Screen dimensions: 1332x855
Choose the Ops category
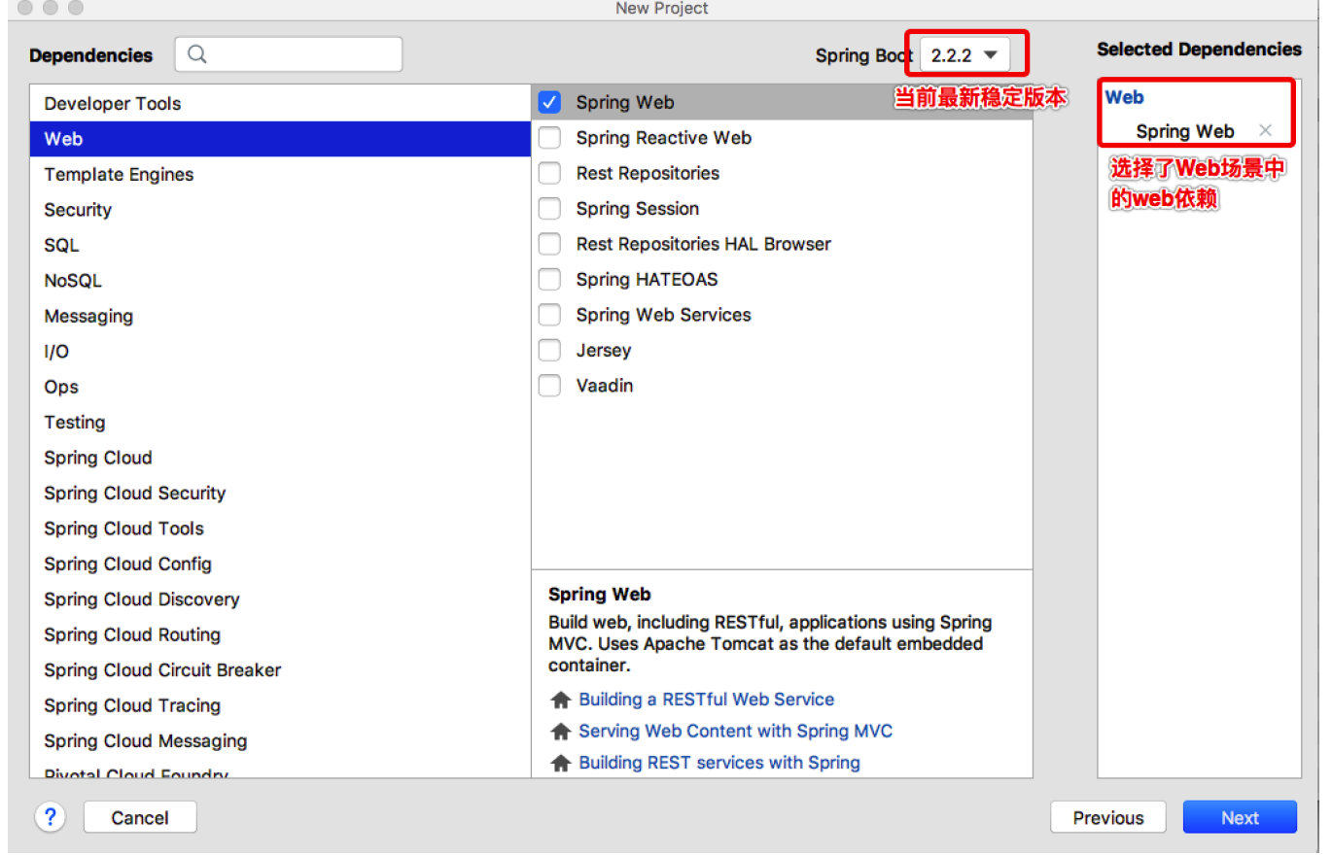[x=280, y=387]
